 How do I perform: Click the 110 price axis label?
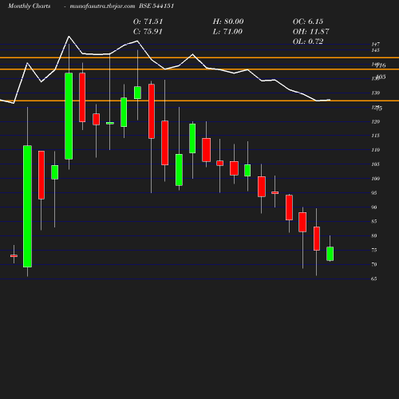click(x=376, y=150)
